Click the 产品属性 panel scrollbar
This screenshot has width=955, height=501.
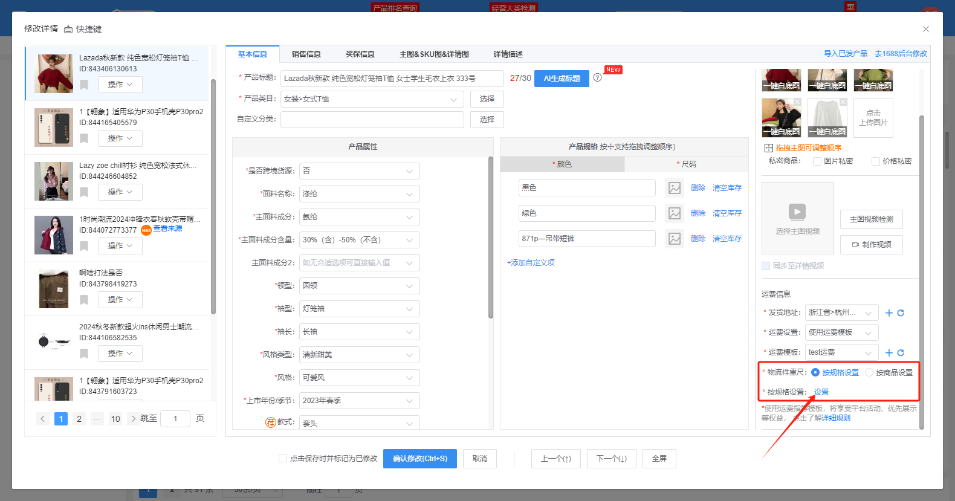[490, 238]
